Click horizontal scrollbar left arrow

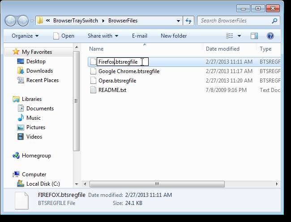(x=85, y=184)
